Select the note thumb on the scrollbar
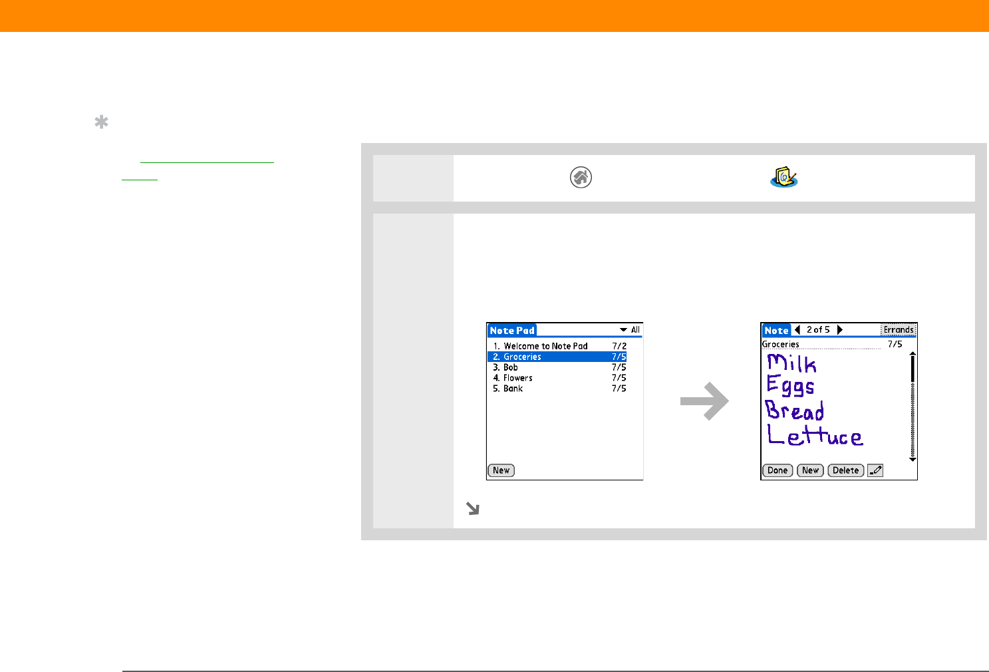Image resolution: width=989 pixels, height=672 pixels. coord(913,369)
